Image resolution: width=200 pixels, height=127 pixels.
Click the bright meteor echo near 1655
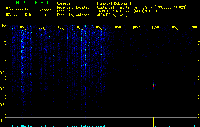coord(98,87)
